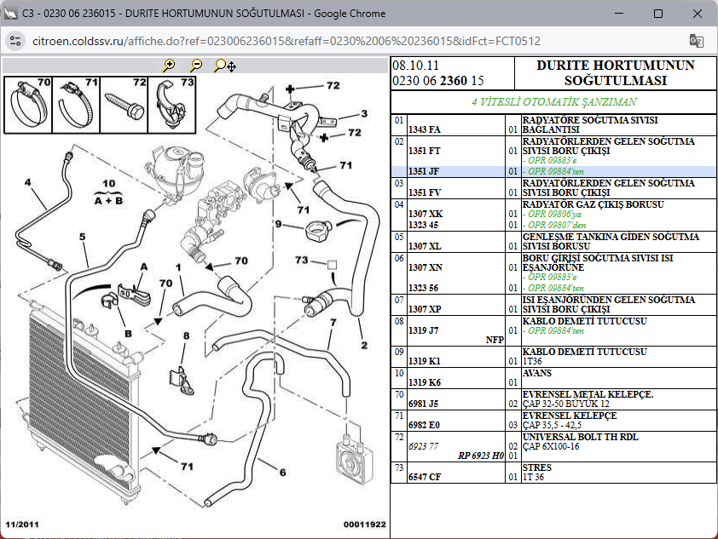Click diagram label 2 beside large hose

pyautogui.click(x=364, y=345)
